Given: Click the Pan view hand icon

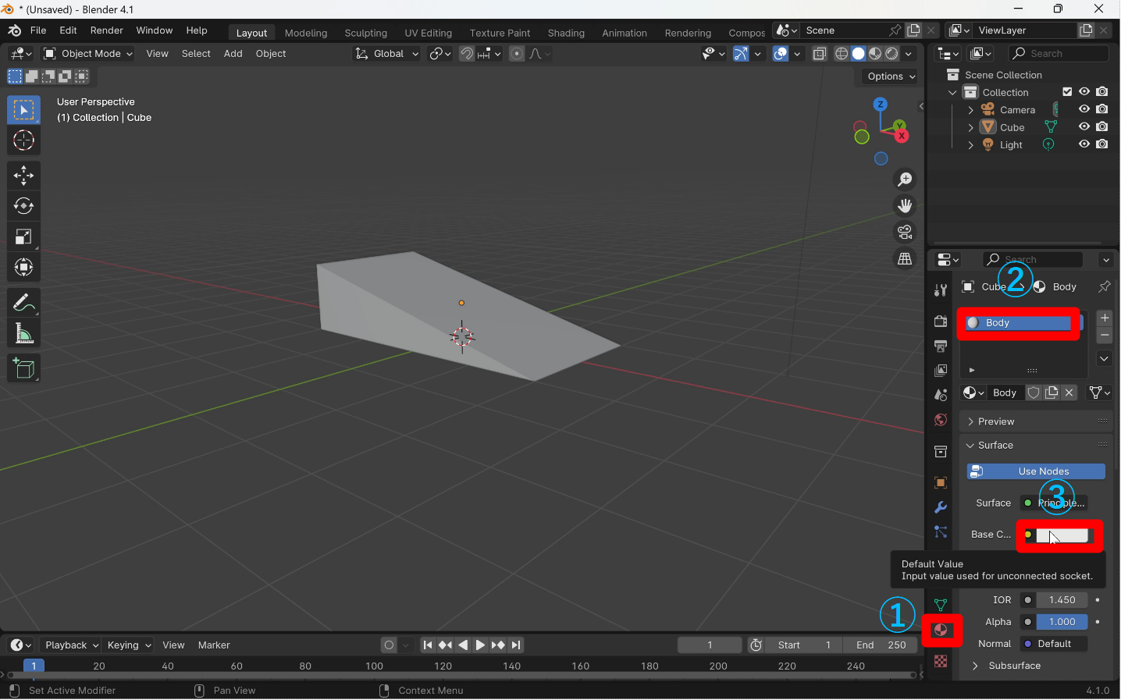Looking at the screenshot, I should coord(905,206).
